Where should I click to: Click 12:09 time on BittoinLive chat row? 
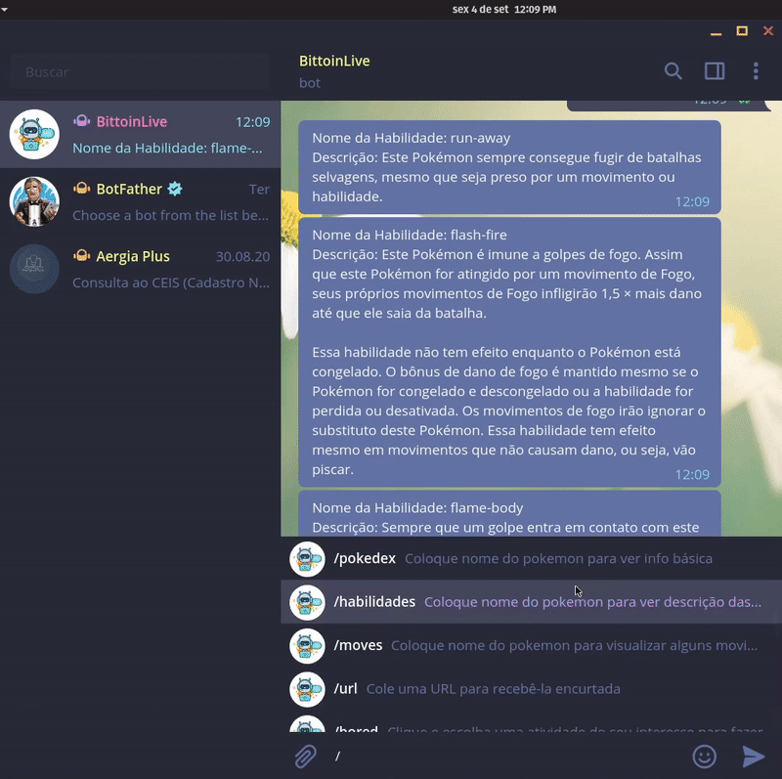coord(253,121)
